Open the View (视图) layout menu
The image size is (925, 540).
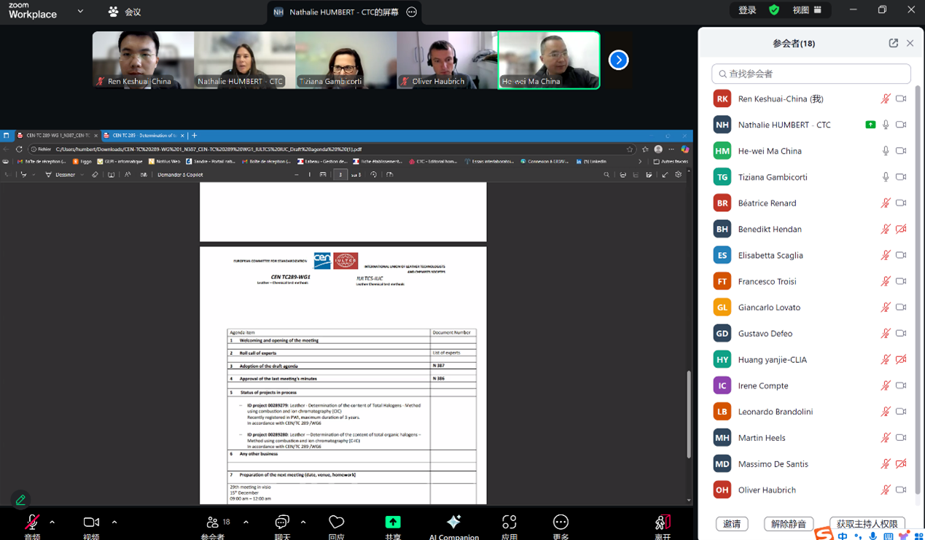point(807,10)
